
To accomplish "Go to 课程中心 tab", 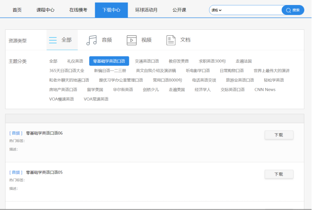I will (46, 10).
